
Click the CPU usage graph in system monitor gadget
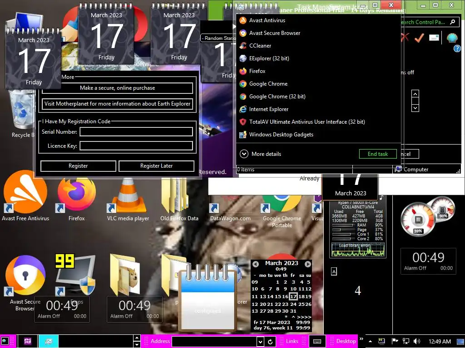pyautogui.click(x=358, y=250)
